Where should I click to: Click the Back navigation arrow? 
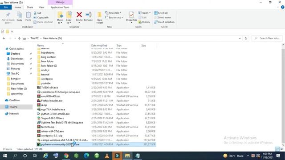[4, 38]
